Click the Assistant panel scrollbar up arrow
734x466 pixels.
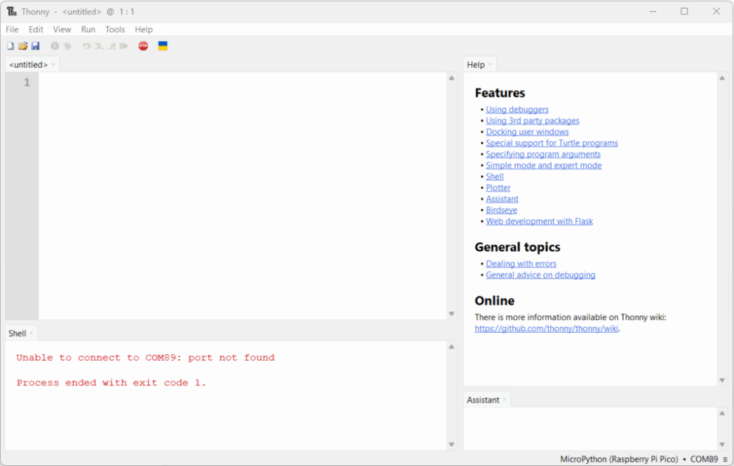click(x=723, y=413)
